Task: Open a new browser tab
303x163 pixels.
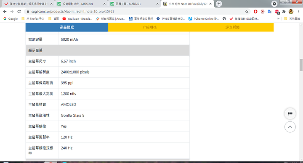Action: [x=219, y=4]
